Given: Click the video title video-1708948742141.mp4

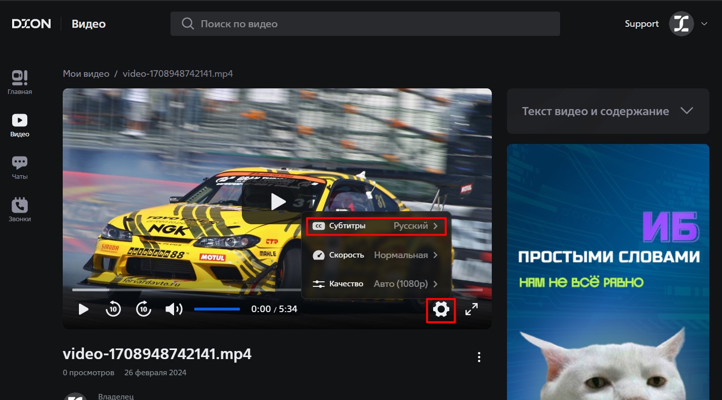Looking at the screenshot, I should (157, 354).
